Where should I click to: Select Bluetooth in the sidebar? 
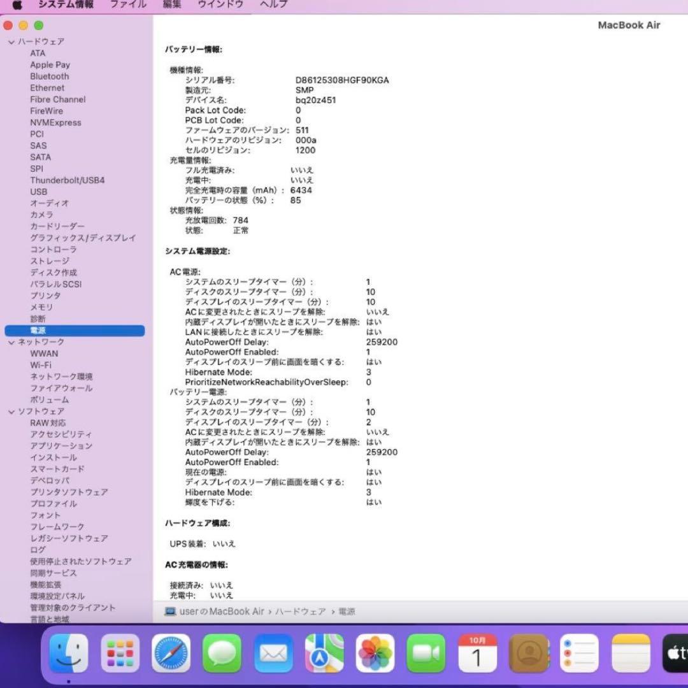tap(49, 76)
